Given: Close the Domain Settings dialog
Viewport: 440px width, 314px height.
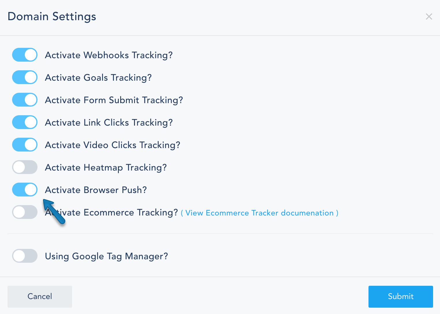Looking at the screenshot, I should (x=429, y=17).
